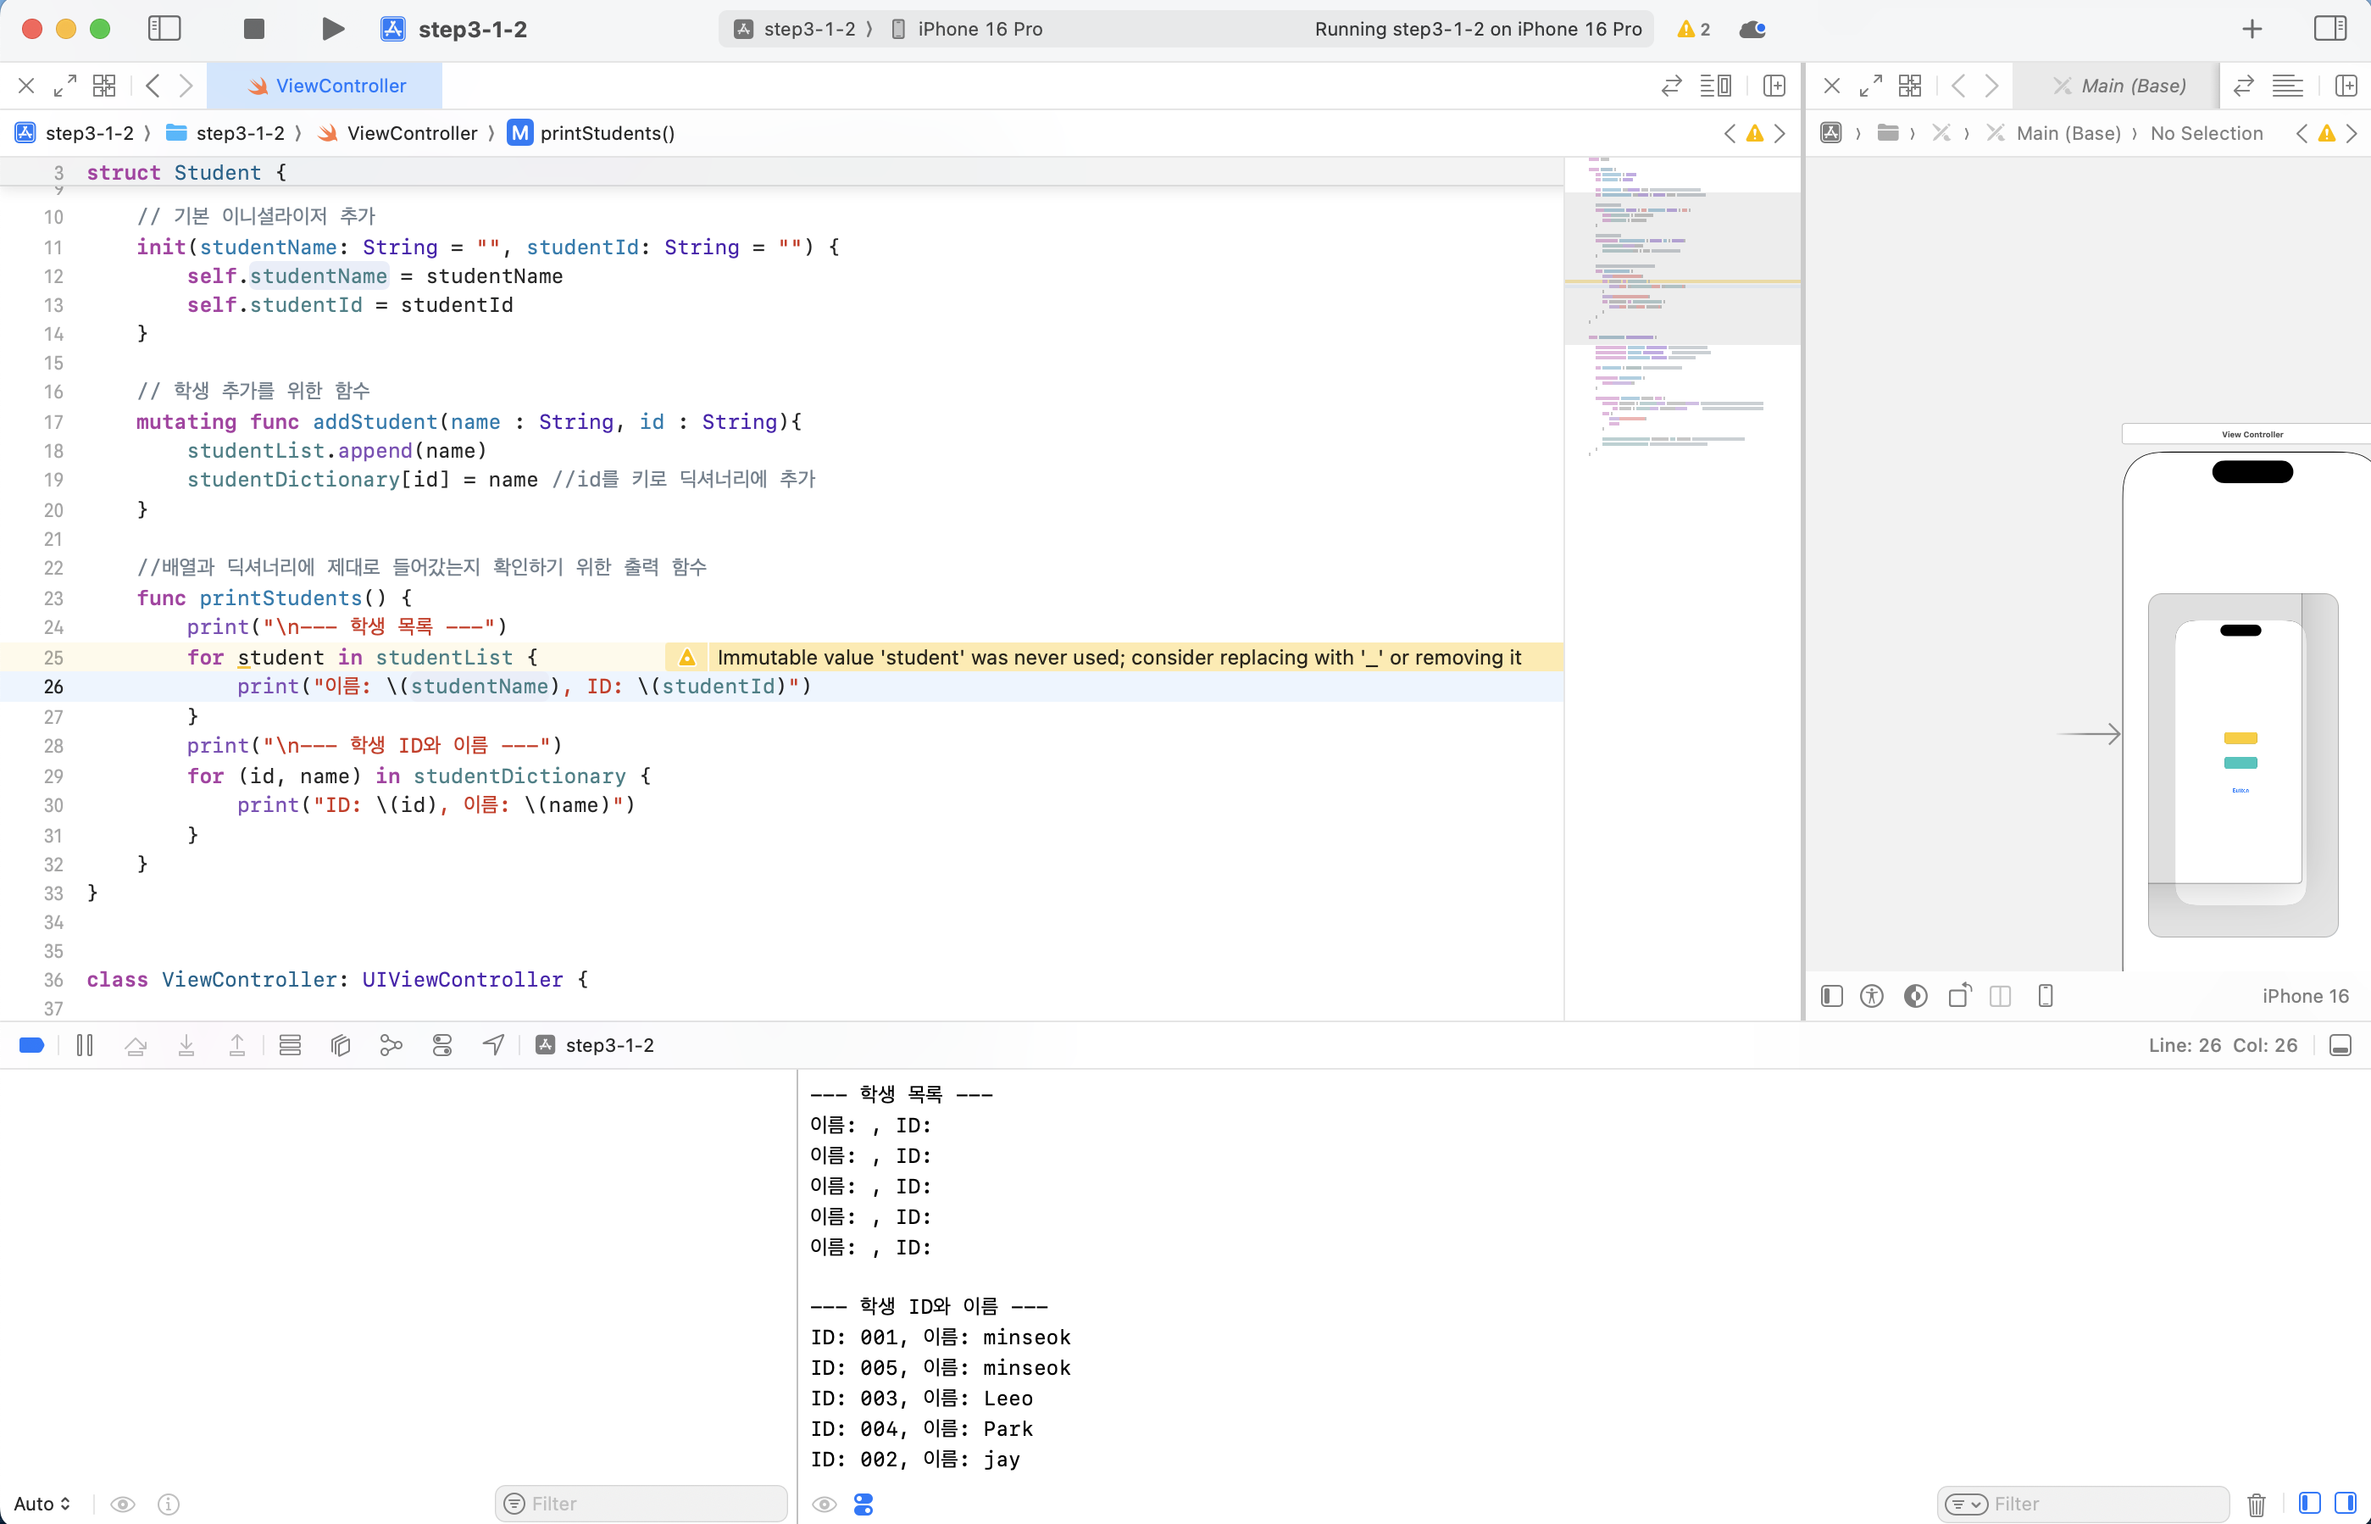Image resolution: width=2371 pixels, height=1524 pixels.
Task: Select the View Controller scene title bar
Action: click(x=2246, y=433)
